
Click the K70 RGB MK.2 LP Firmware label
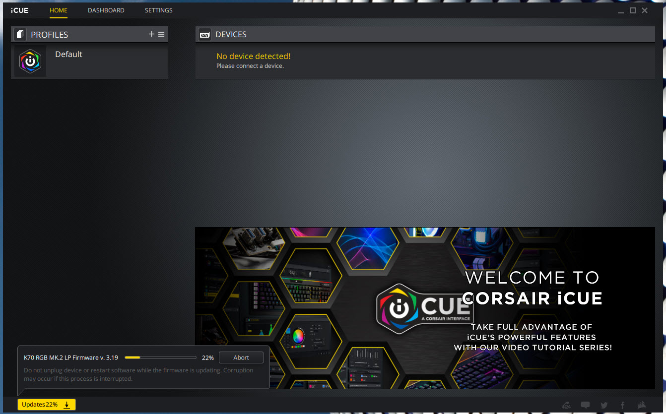71,357
